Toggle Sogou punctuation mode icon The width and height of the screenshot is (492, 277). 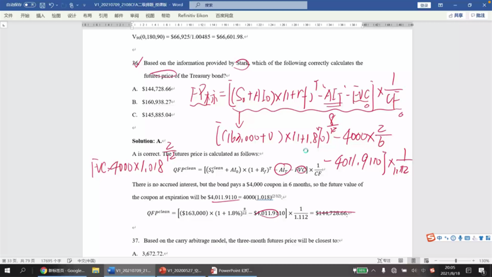[446, 238]
